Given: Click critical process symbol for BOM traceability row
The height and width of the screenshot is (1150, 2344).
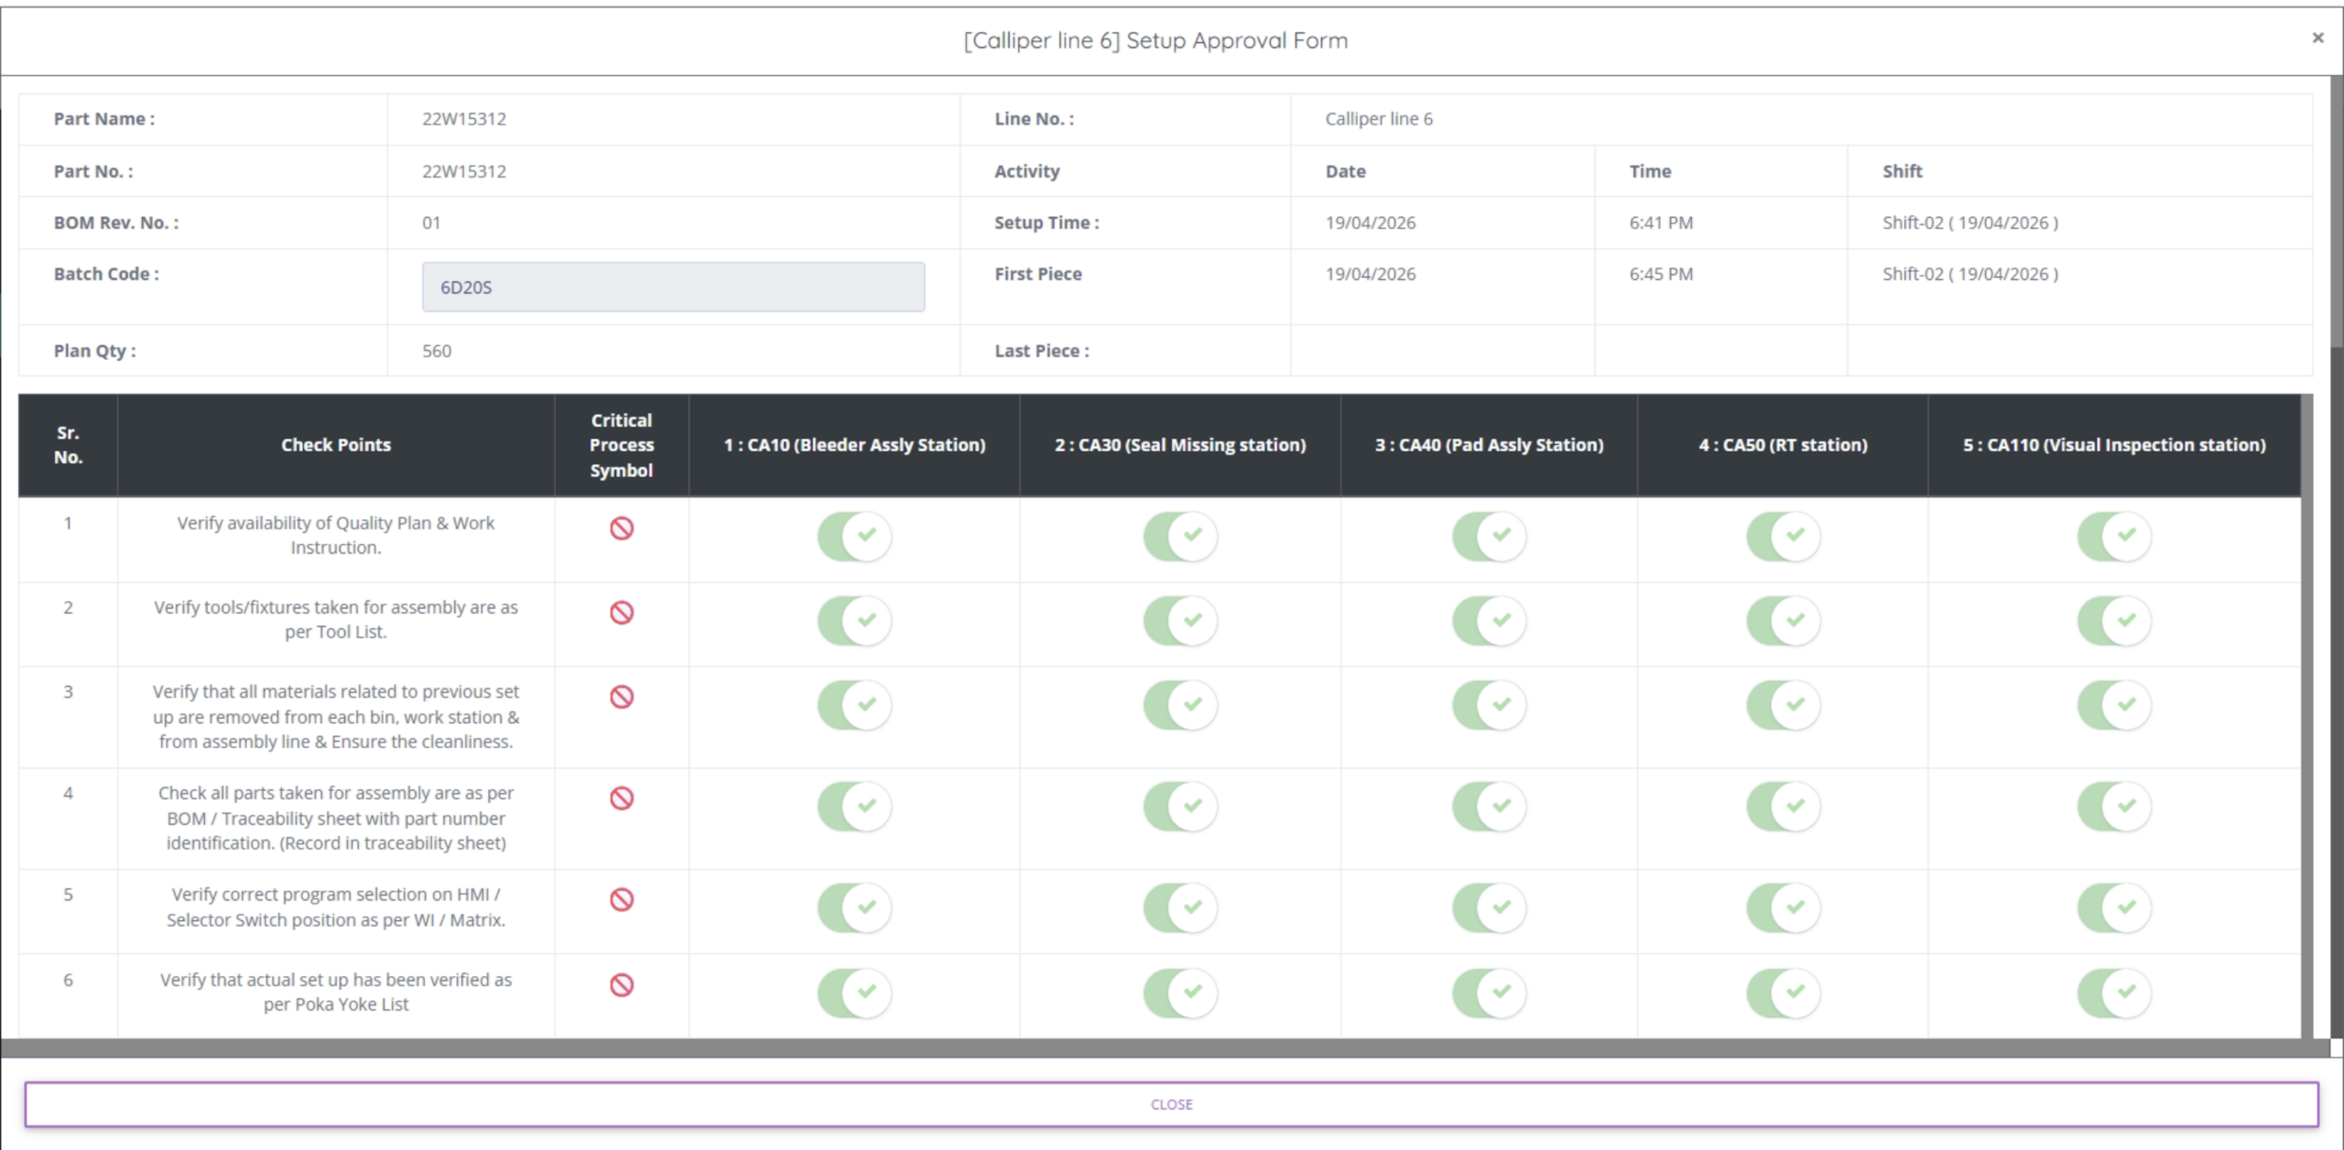Looking at the screenshot, I should pyautogui.click(x=622, y=798).
